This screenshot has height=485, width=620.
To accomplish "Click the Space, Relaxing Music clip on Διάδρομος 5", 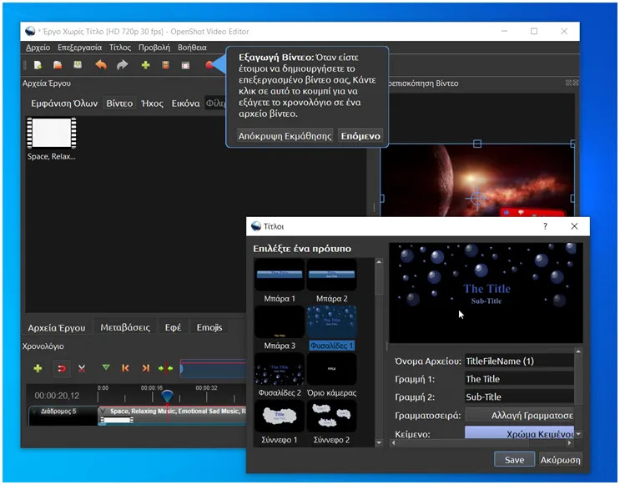I will pyautogui.click(x=172, y=416).
